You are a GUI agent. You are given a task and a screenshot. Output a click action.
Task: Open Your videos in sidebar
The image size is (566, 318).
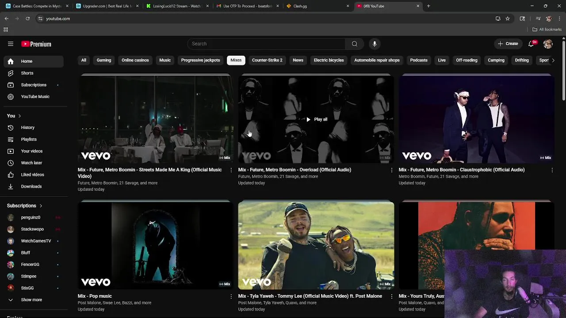34,151
